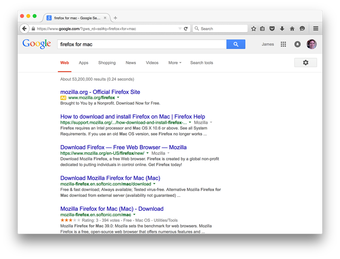
Task: Bookmark this page with the star icon
Action: tap(253, 28)
